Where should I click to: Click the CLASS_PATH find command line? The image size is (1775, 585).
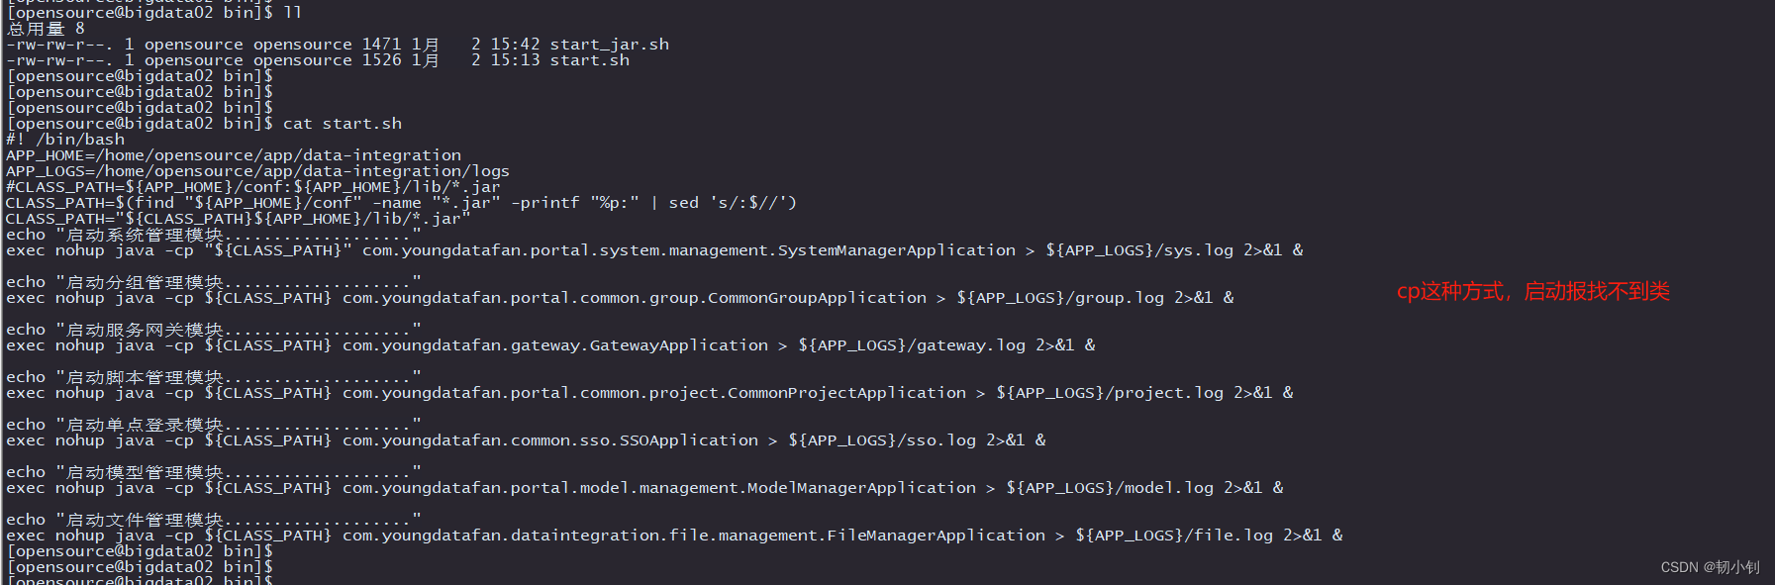tap(401, 203)
